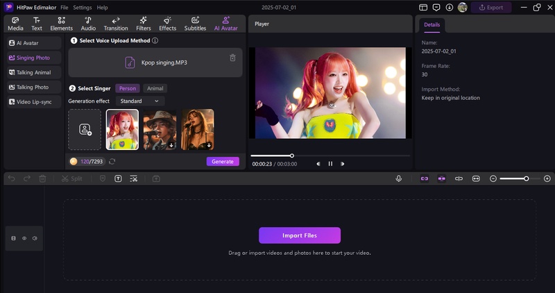
Task: Select the Kpop singing.MP3 audio file
Action: pyautogui.click(x=155, y=62)
